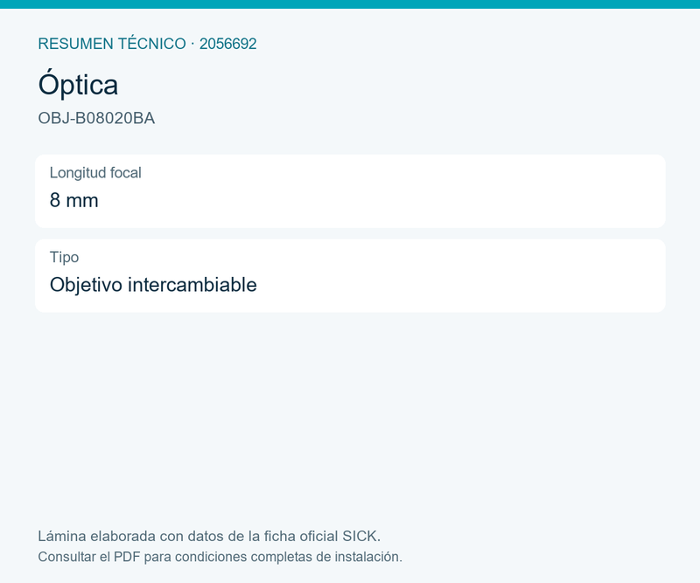Click the 'Tipo' label

64,257
